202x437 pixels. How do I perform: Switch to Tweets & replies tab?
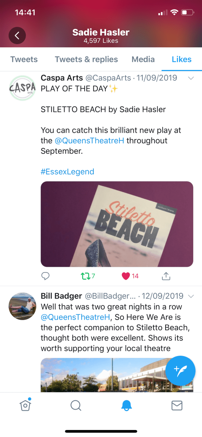coord(86,59)
